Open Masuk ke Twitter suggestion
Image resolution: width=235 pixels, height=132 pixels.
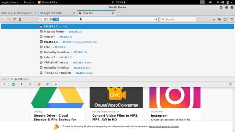[117, 32]
